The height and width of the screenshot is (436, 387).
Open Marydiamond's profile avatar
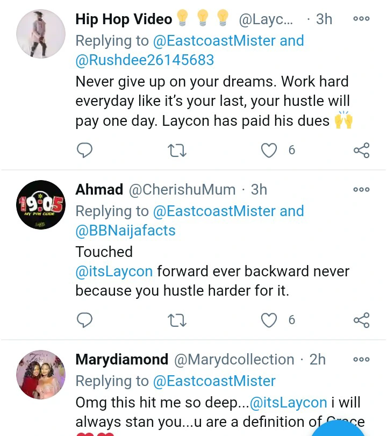coord(41,375)
